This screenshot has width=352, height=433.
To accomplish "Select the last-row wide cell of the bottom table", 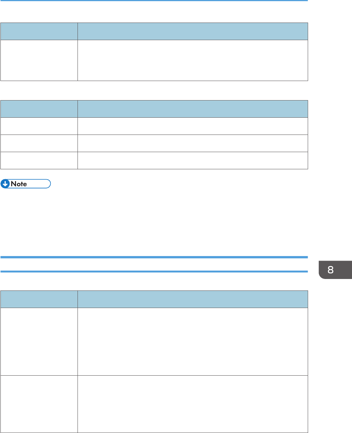I will tap(192, 404).
